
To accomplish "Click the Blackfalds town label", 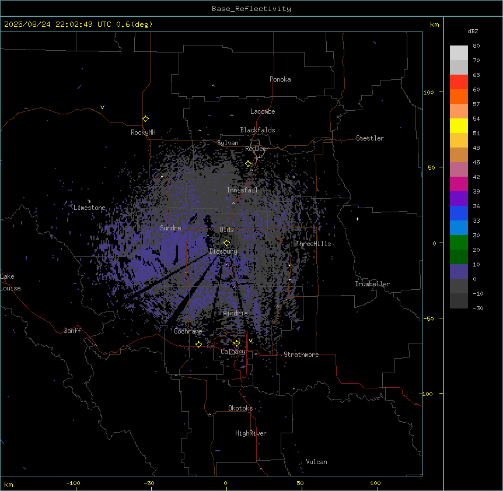I will [x=257, y=130].
